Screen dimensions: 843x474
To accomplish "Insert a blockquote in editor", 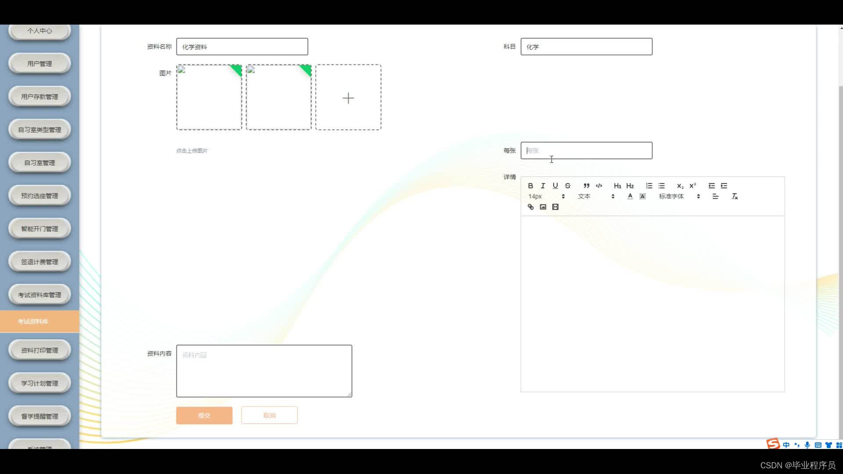I will point(586,186).
